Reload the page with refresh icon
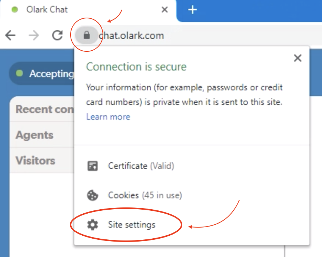 click(x=57, y=35)
